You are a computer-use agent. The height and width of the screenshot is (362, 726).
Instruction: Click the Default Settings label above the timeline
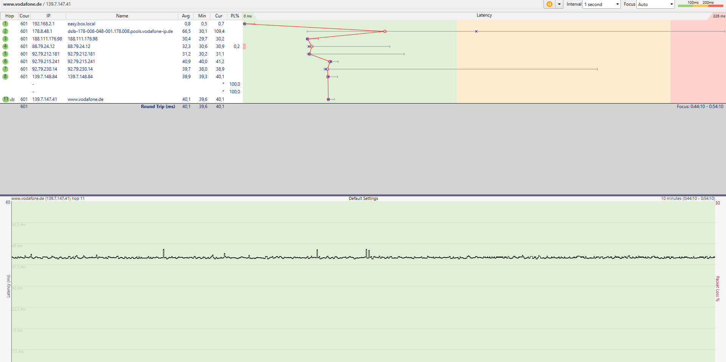[363, 198]
